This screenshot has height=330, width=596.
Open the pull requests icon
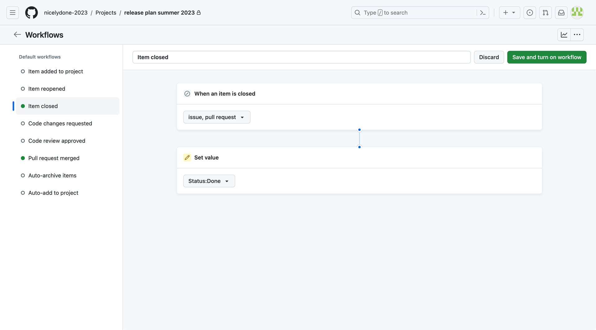[x=545, y=12]
